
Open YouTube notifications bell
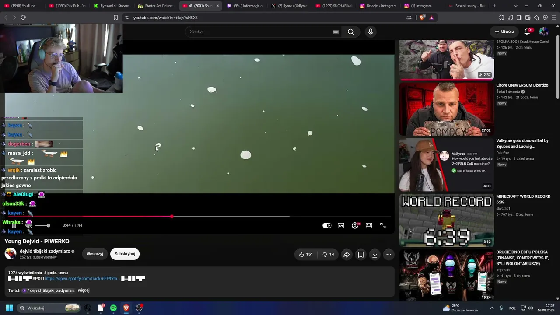coord(527,31)
